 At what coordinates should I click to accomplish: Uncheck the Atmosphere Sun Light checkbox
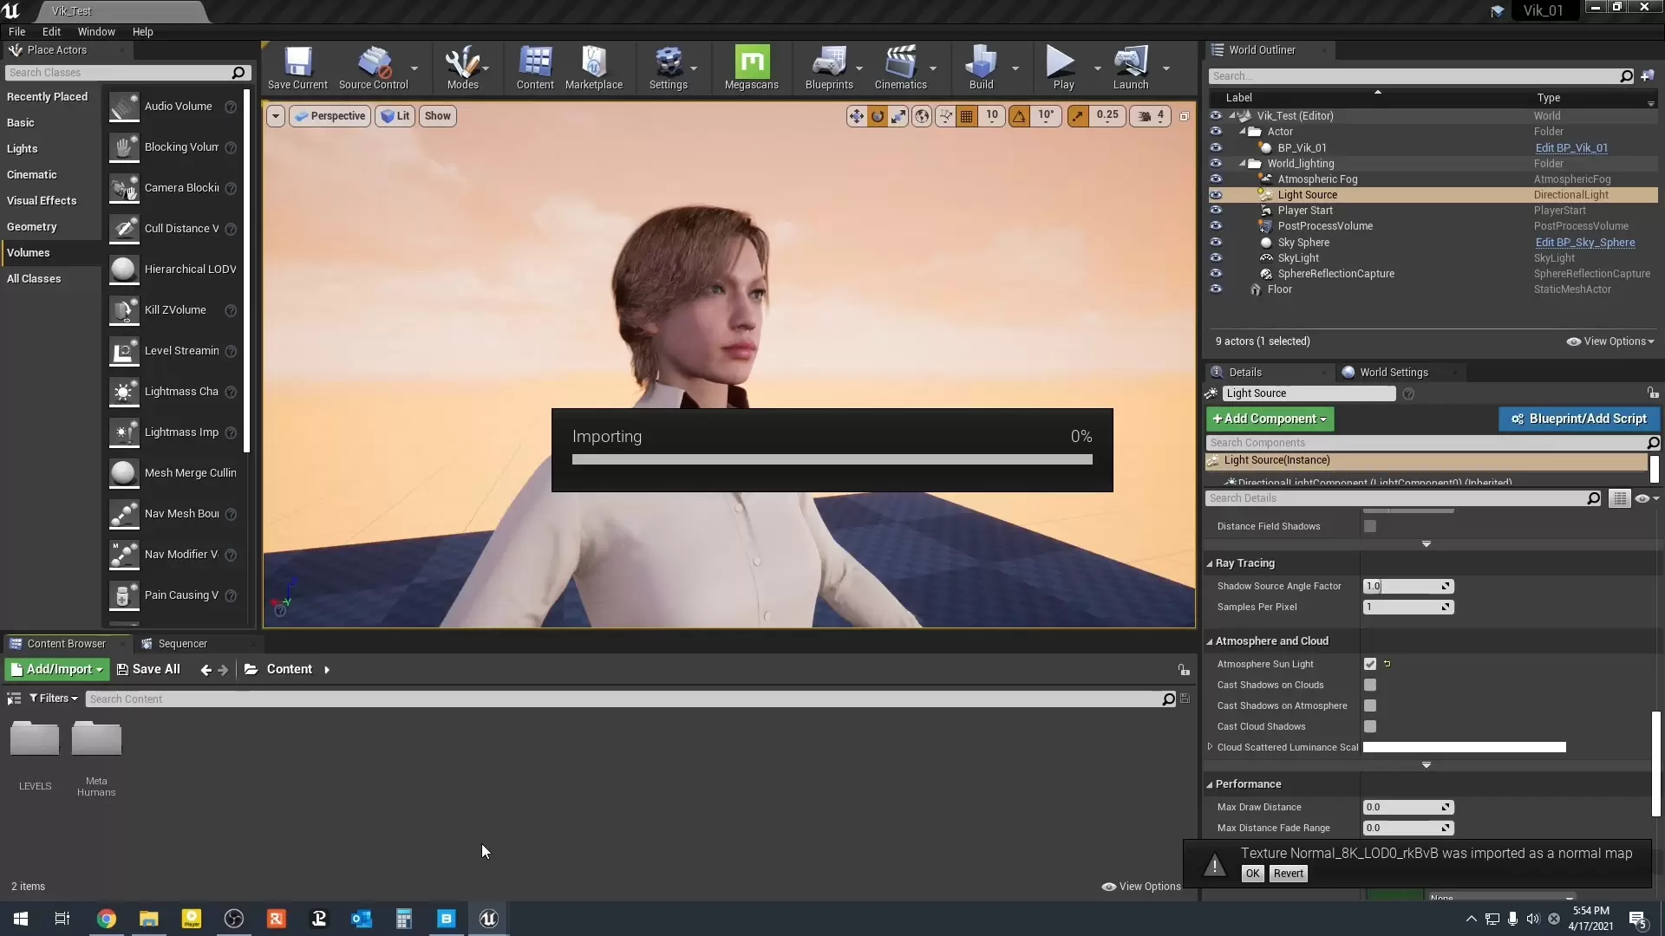point(1370,664)
